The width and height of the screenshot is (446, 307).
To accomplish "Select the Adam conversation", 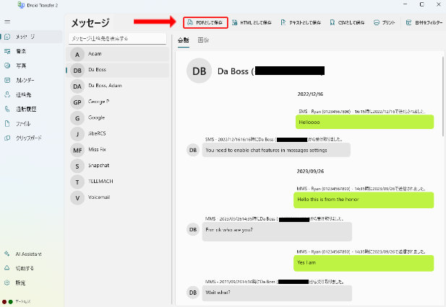I will coord(117,54).
